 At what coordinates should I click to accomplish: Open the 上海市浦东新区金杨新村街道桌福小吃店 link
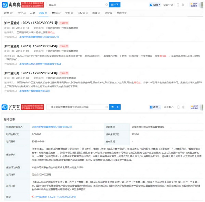point(40,64)
